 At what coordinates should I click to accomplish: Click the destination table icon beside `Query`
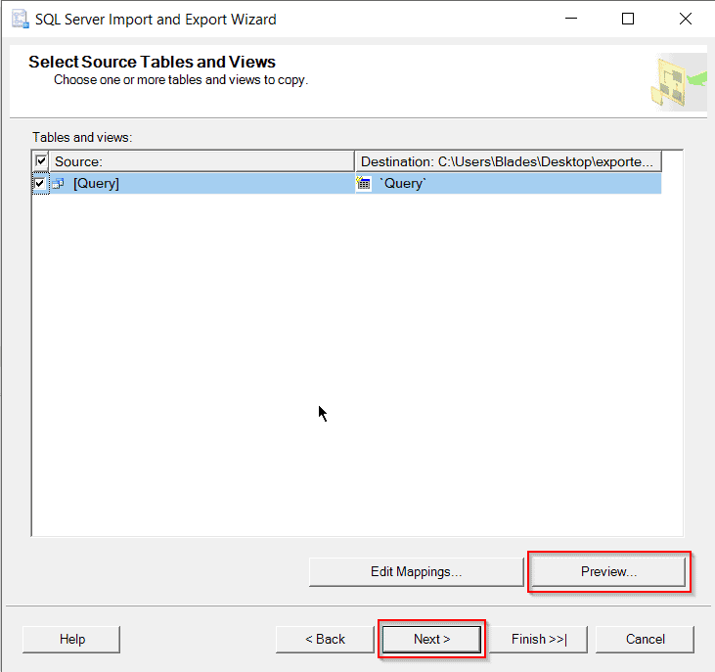[x=364, y=183]
